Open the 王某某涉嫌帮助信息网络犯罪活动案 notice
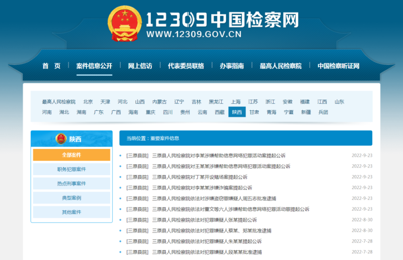The image size is (403, 260). (221, 166)
